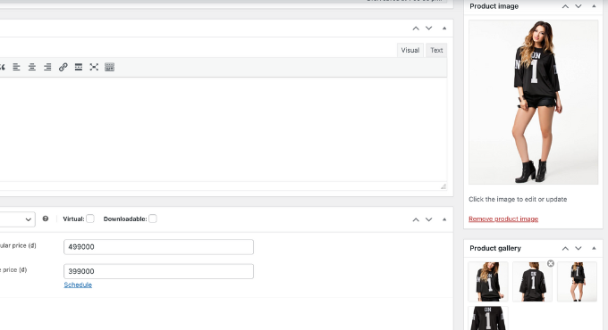This screenshot has height=330, width=608.
Task: Collapse the Product image panel
Action: tap(594, 6)
